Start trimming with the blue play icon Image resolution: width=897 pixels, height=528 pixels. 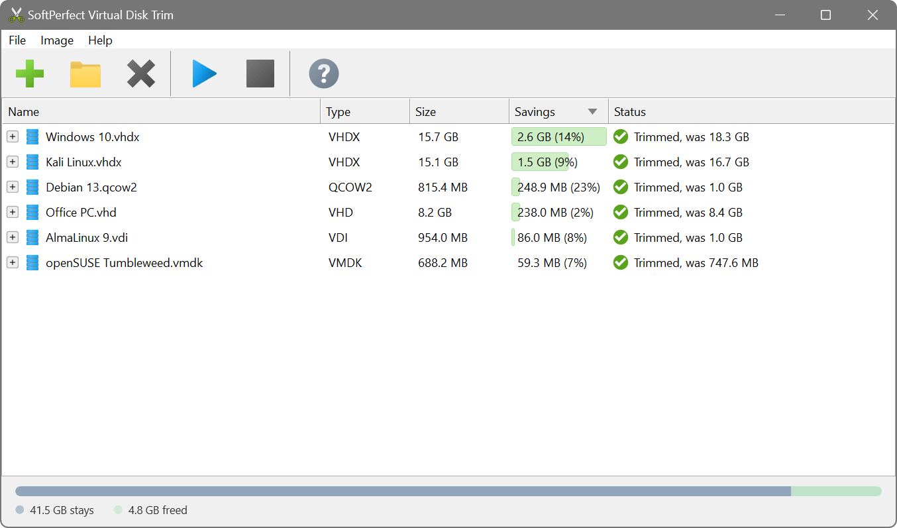click(205, 74)
